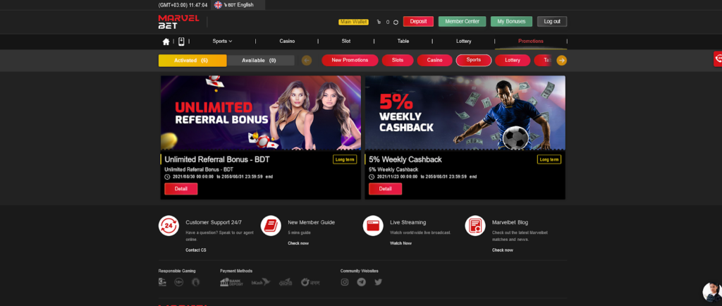Expand the Sports menu dropdown
The width and height of the screenshot is (722, 306).
(x=222, y=42)
